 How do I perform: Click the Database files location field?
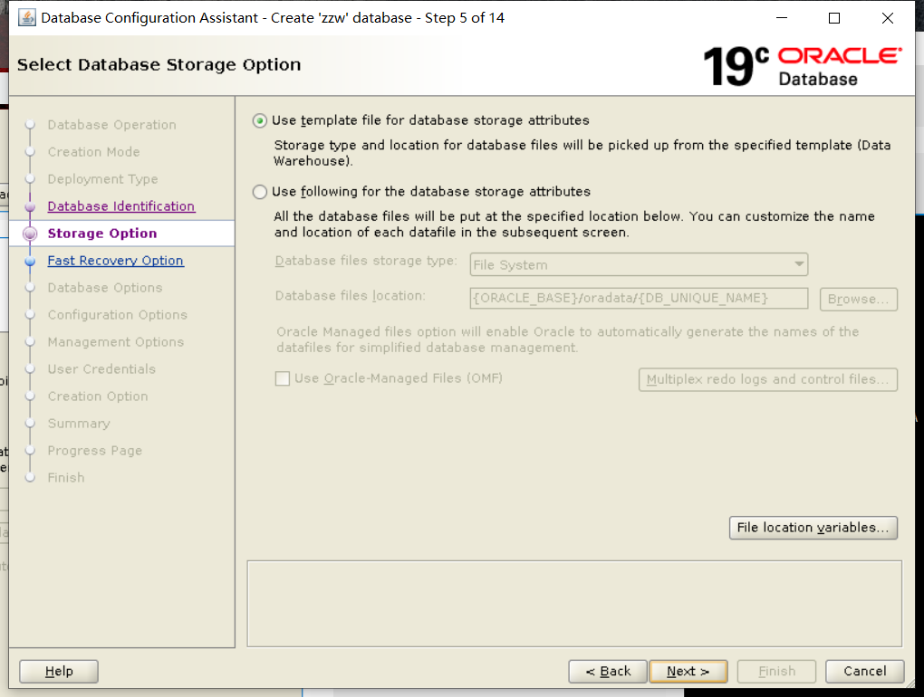(x=639, y=299)
